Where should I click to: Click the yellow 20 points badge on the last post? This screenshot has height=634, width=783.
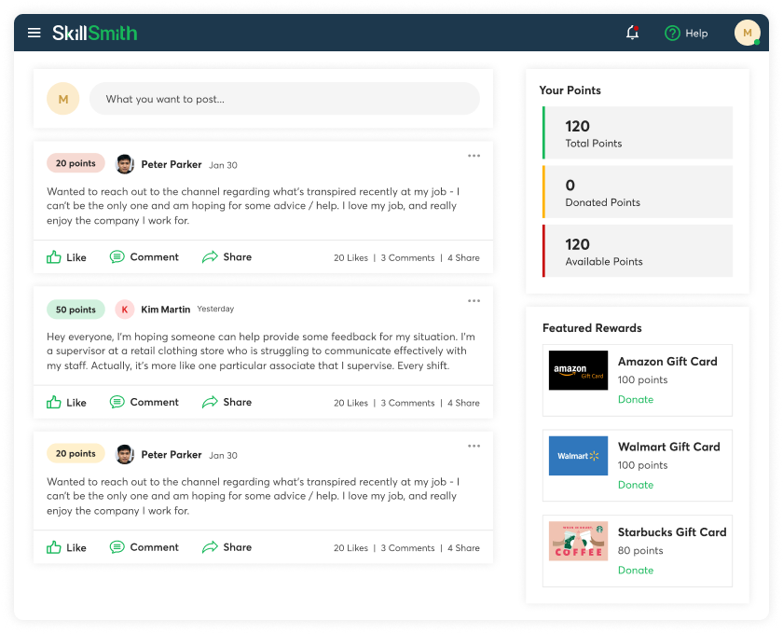click(x=76, y=453)
